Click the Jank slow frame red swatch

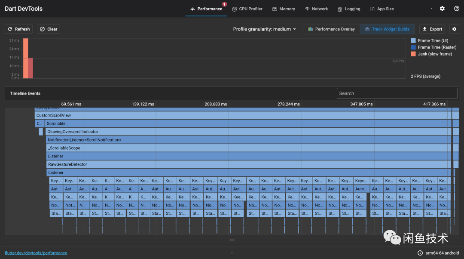coord(413,54)
